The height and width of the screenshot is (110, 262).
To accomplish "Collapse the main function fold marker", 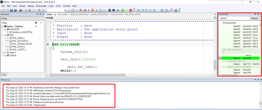I will (50, 48).
